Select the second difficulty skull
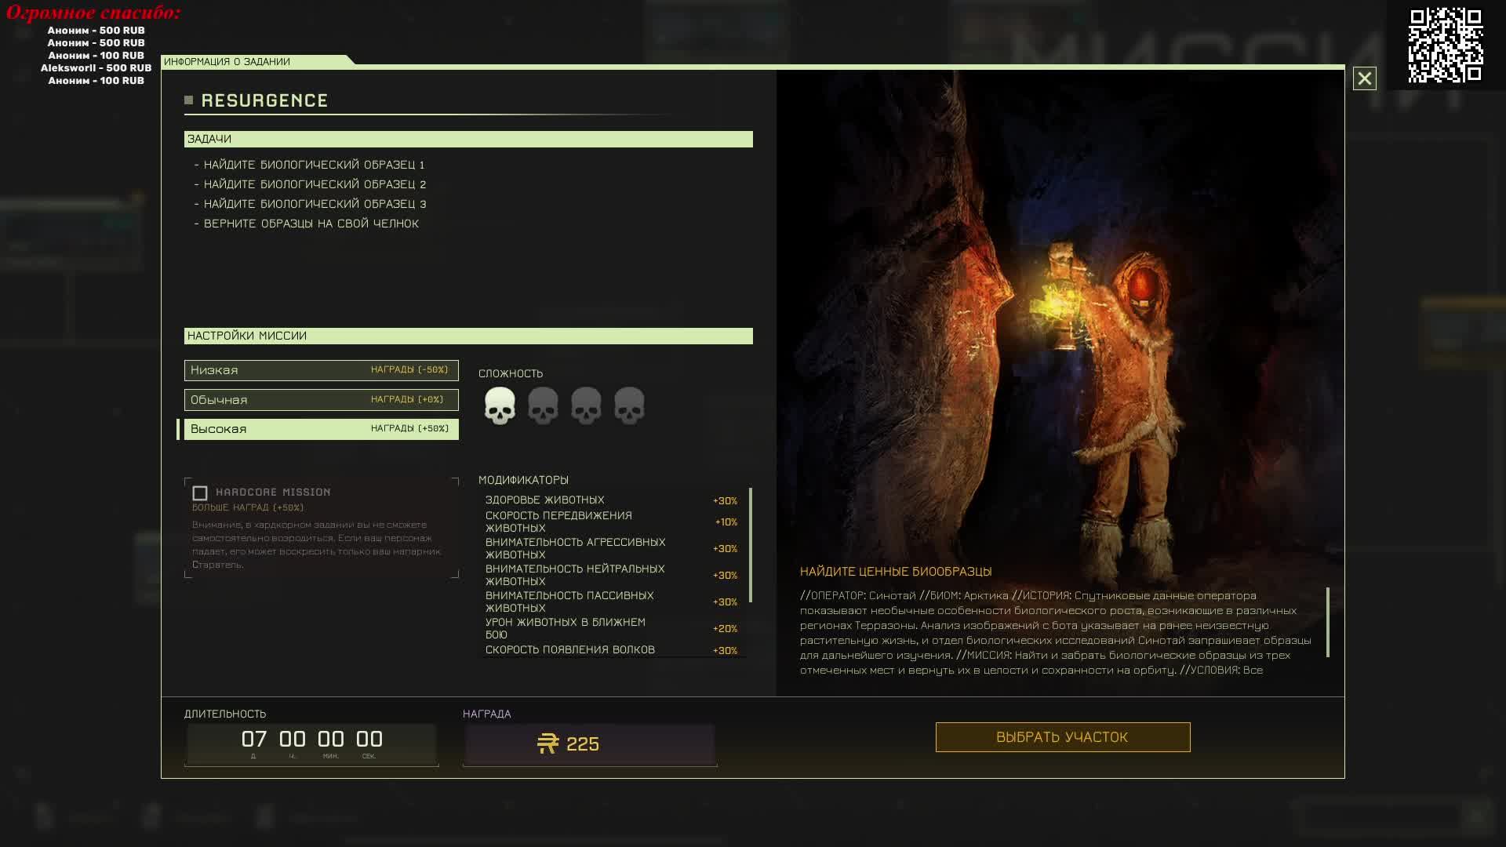The width and height of the screenshot is (1506, 847). 543,405
